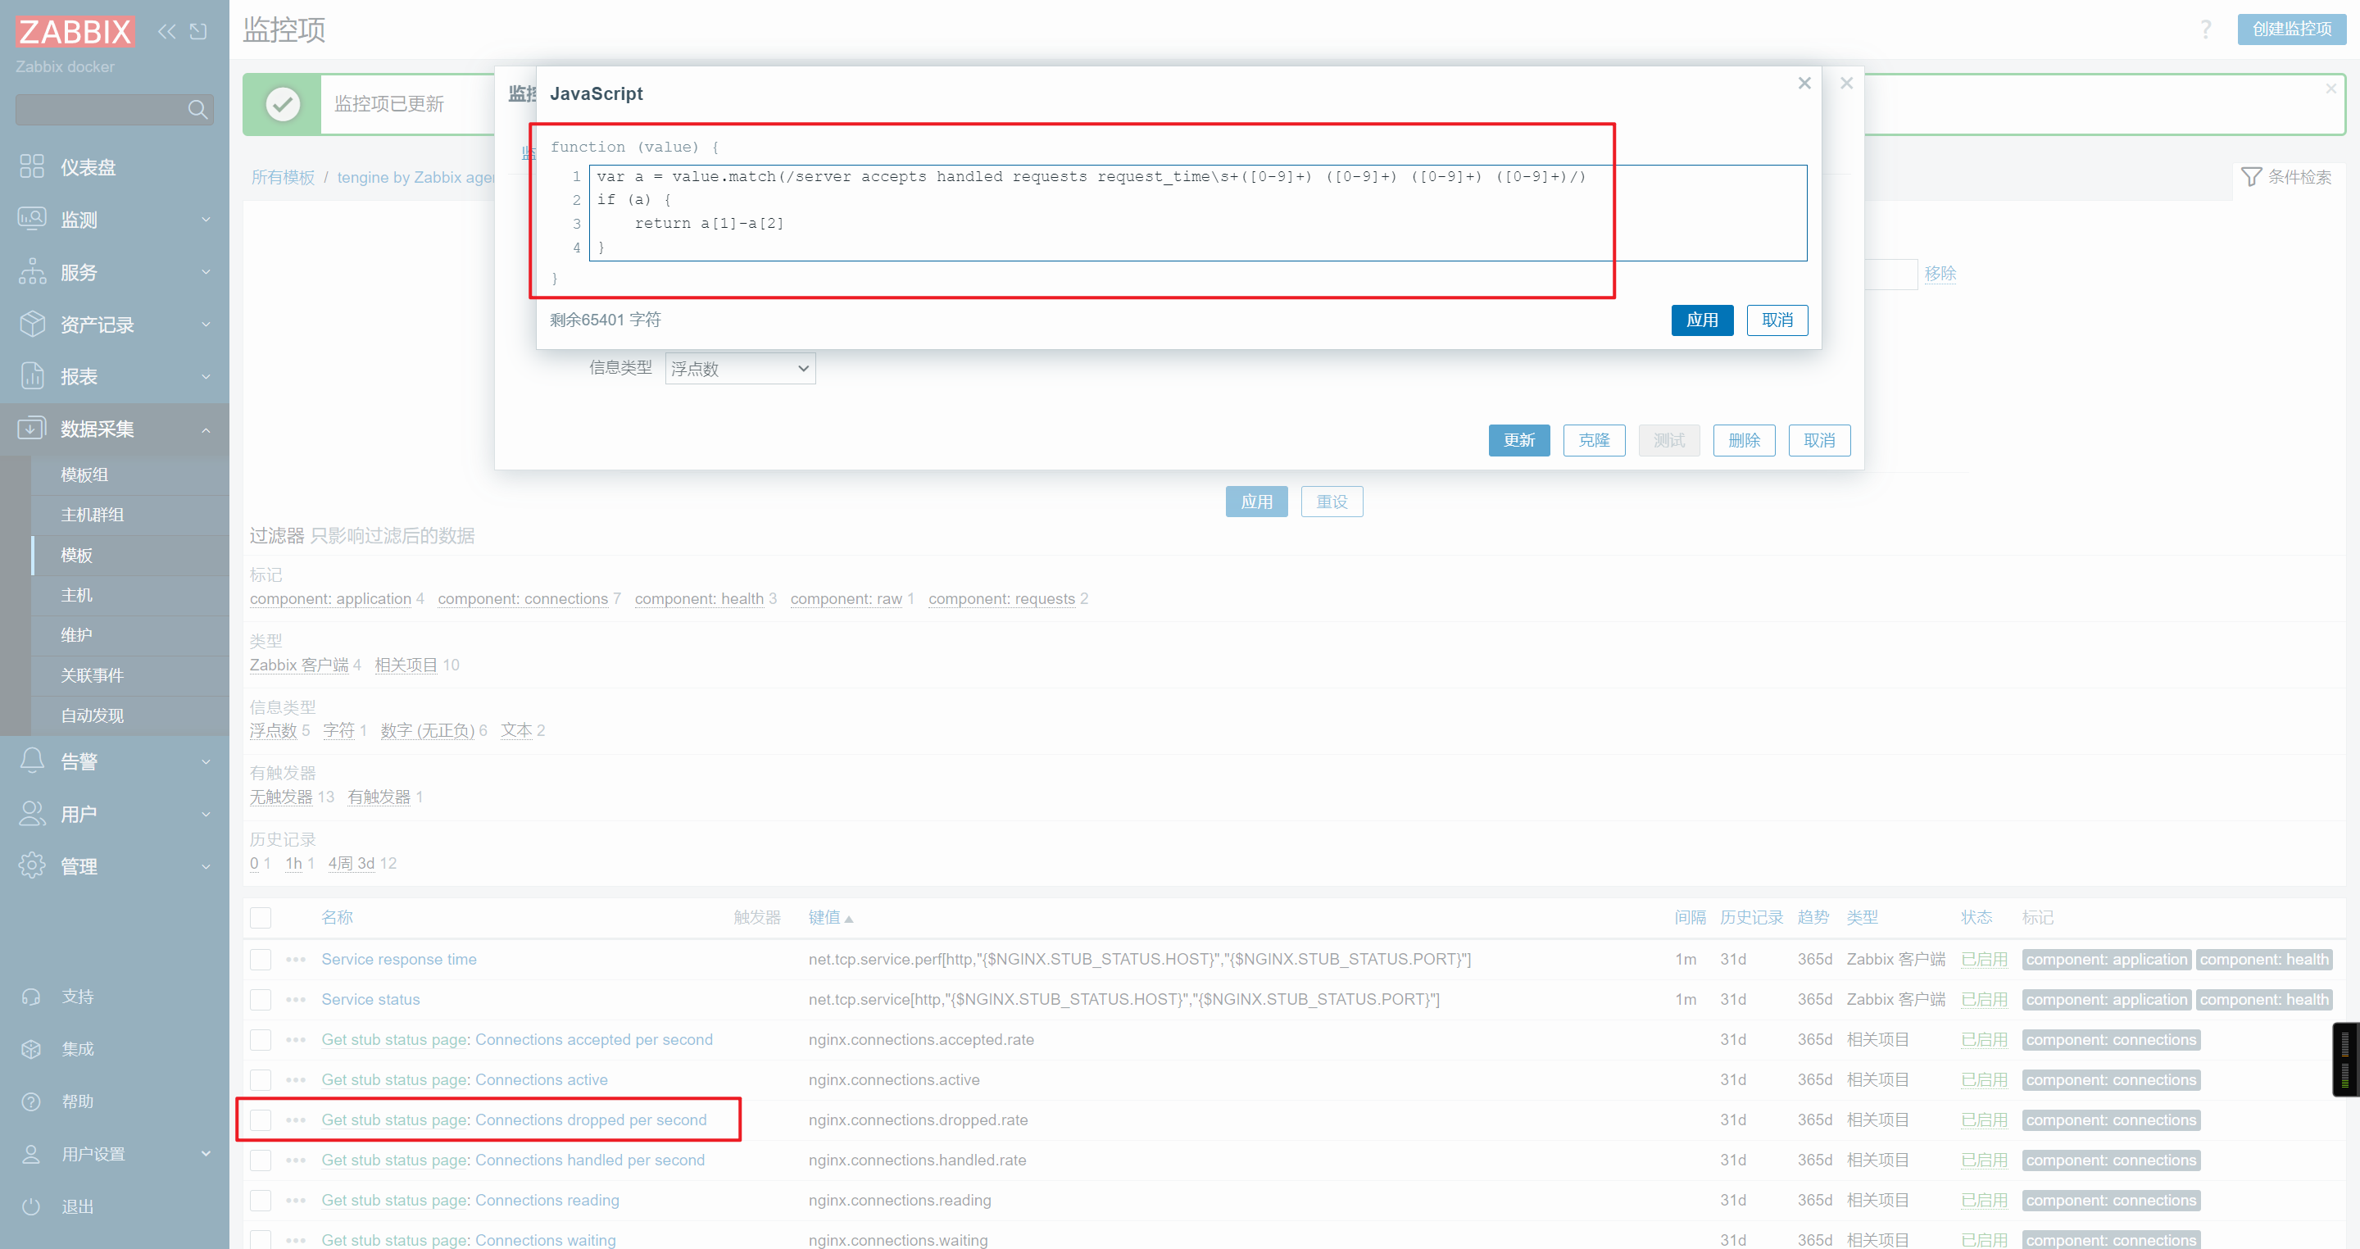Expand the 告警 menu chevron
2360x1249 pixels.
pos(205,761)
